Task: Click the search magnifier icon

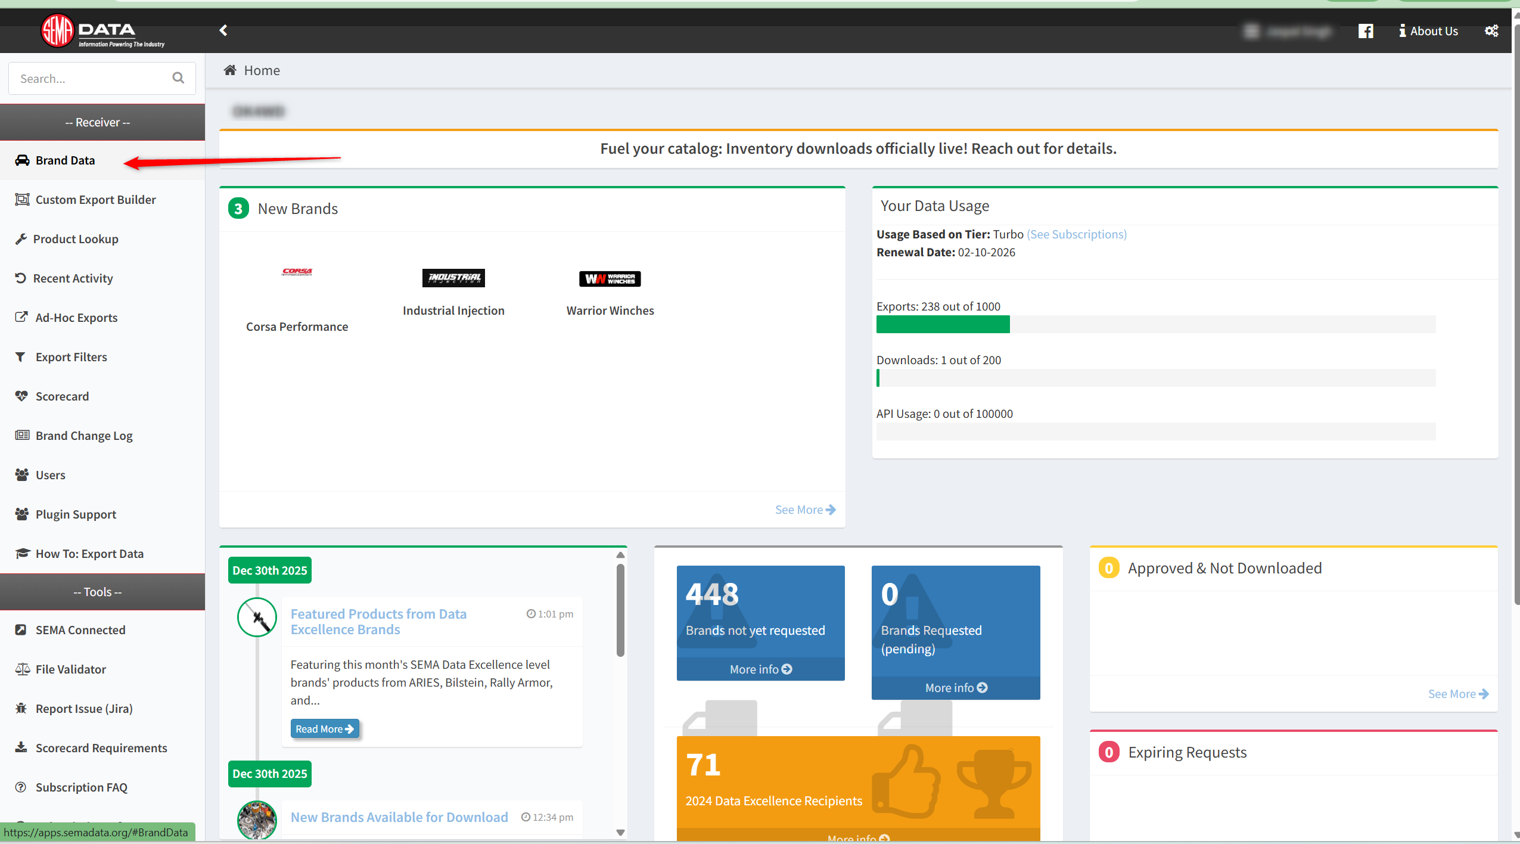Action: click(178, 78)
